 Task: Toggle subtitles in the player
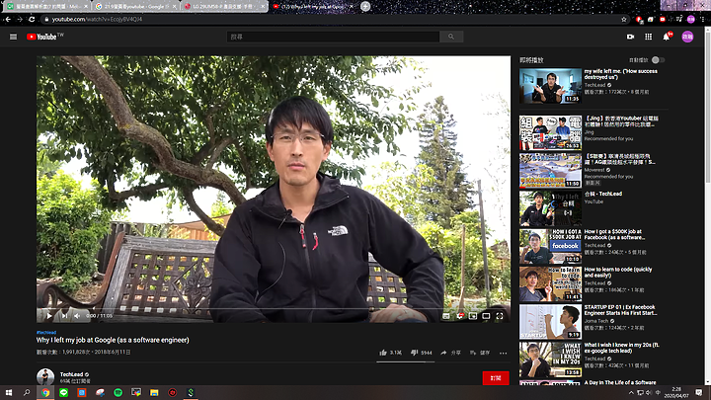[x=446, y=316]
